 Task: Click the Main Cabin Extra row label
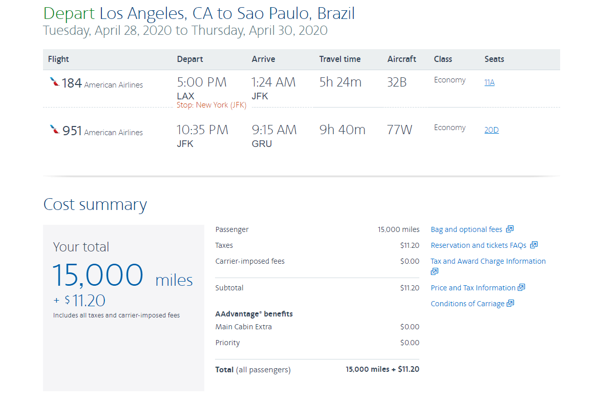coord(244,327)
